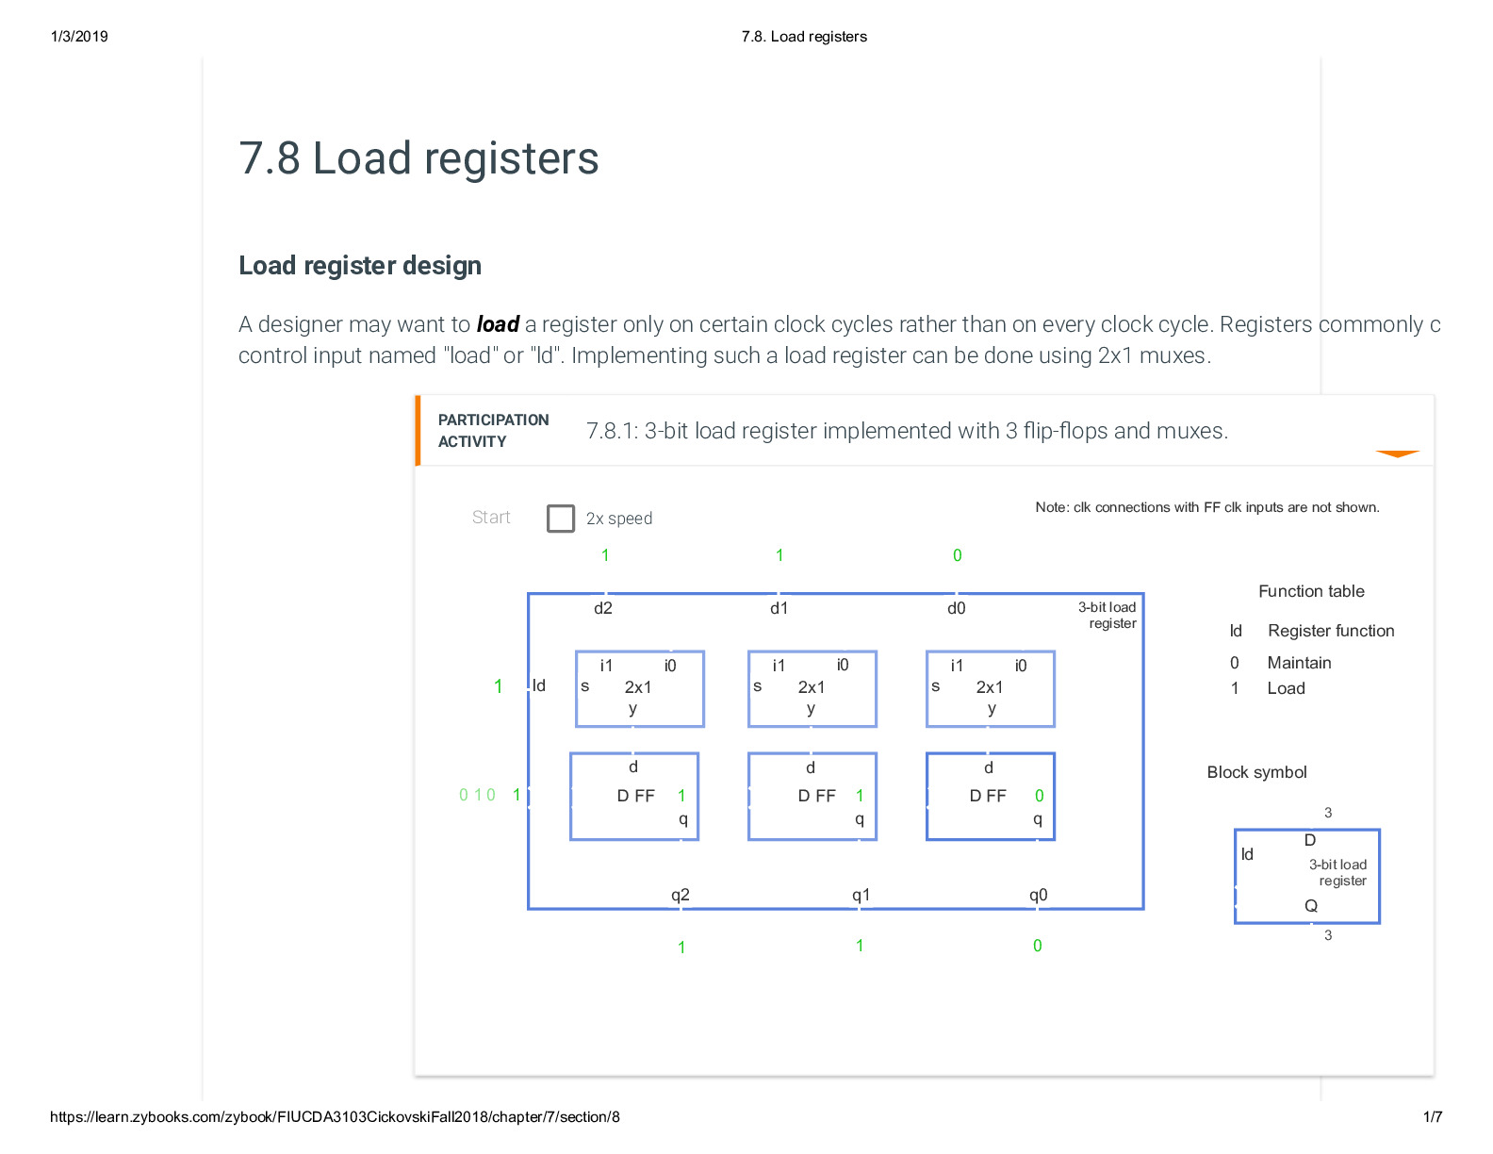Viewport: 1493px width, 1154px height.
Task: Click the q1 output label
Action: [861, 895]
